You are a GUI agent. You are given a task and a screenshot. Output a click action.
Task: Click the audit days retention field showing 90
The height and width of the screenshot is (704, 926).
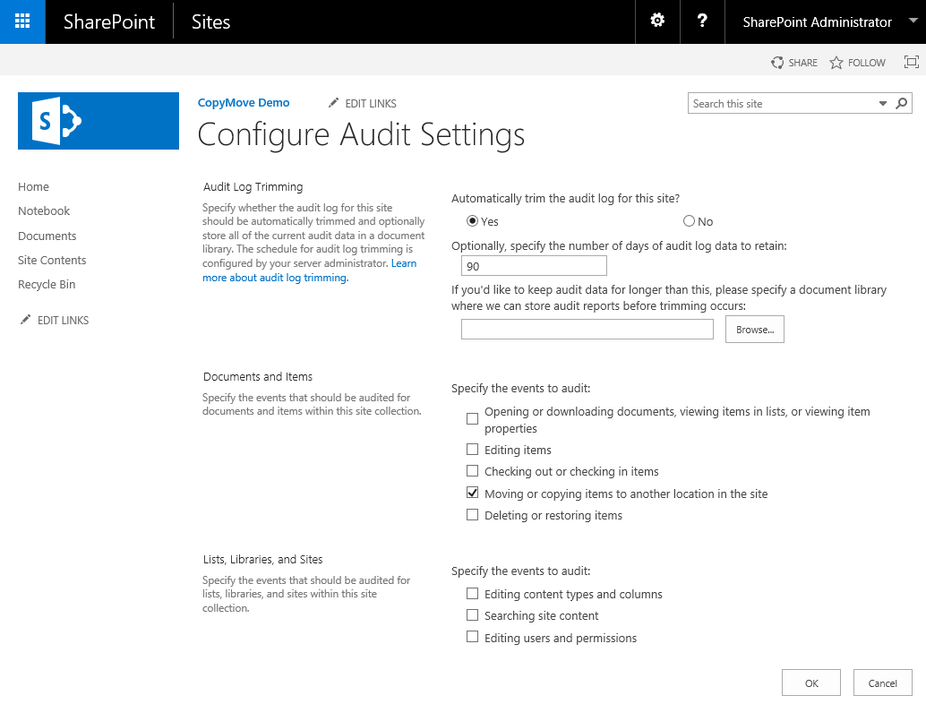533,265
